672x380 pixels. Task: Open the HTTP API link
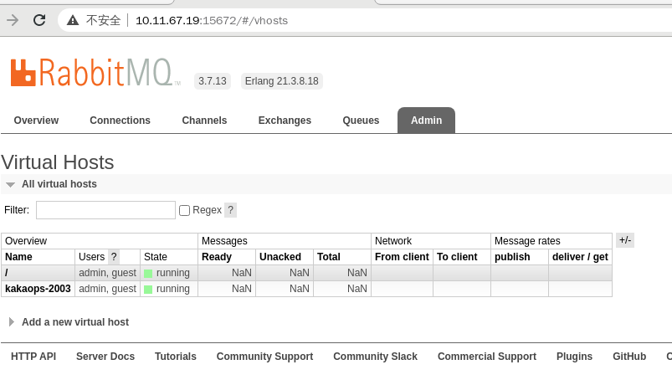click(x=33, y=357)
